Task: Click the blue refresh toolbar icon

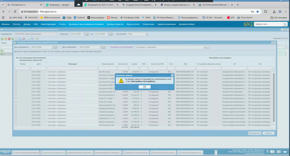Action: 20,39
